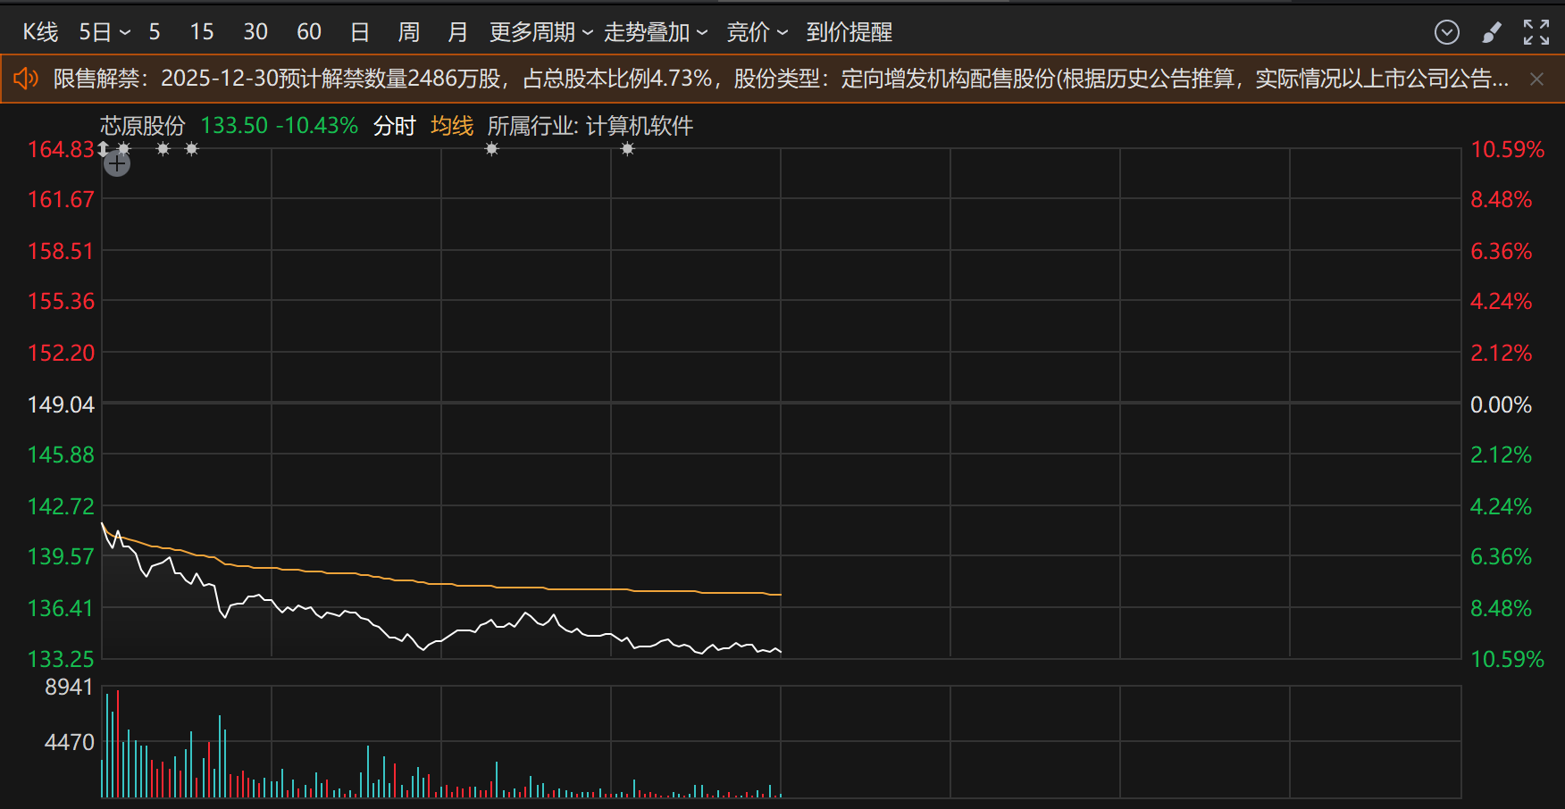Viewport: 1565px width, 809px height.
Task: Dismiss the 限售解禁 notification banner
Action: pos(1536,79)
